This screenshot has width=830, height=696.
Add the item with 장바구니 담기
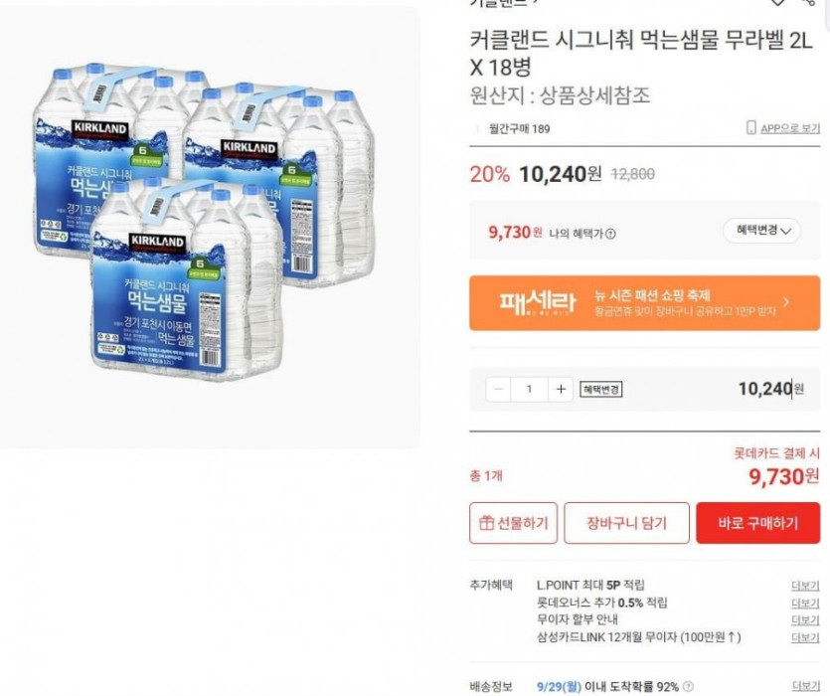626,523
